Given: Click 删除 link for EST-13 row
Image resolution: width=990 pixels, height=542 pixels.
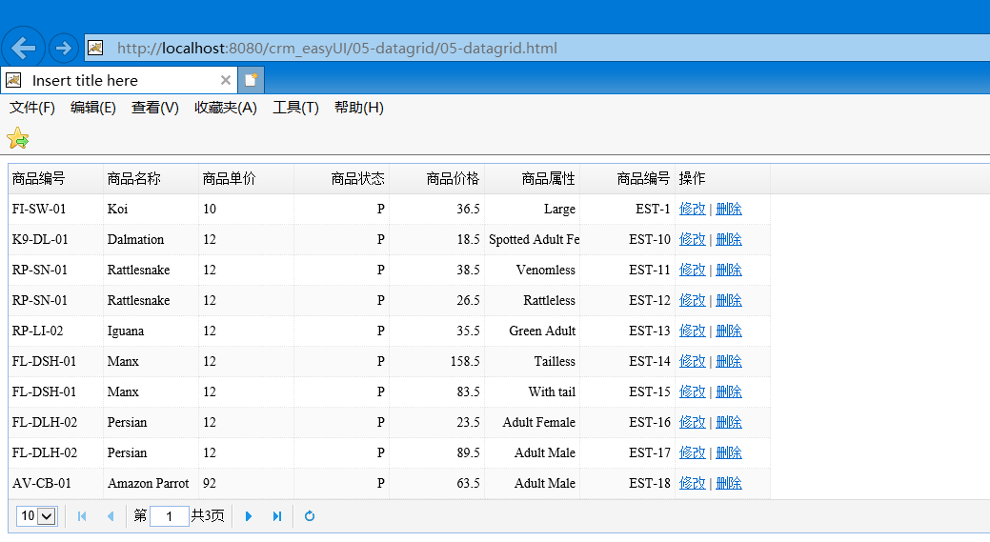Looking at the screenshot, I should click(729, 331).
